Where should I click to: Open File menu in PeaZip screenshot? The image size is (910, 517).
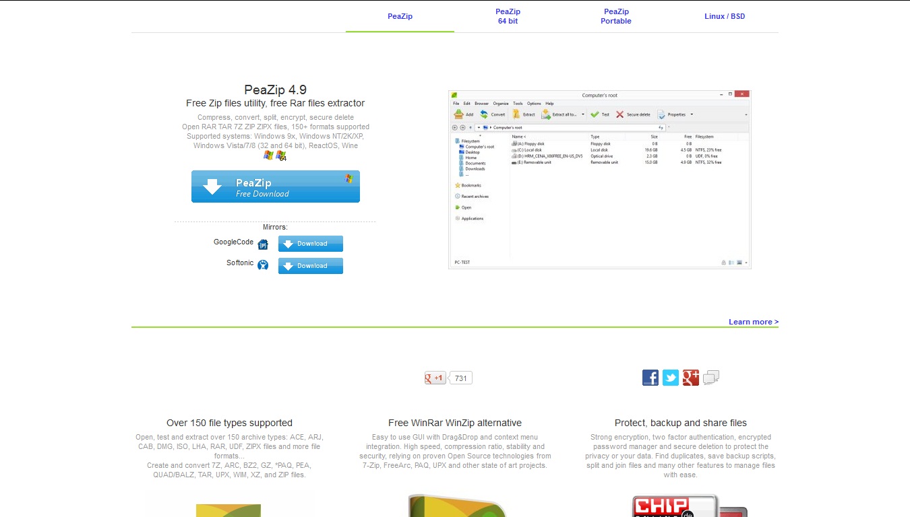tap(456, 104)
